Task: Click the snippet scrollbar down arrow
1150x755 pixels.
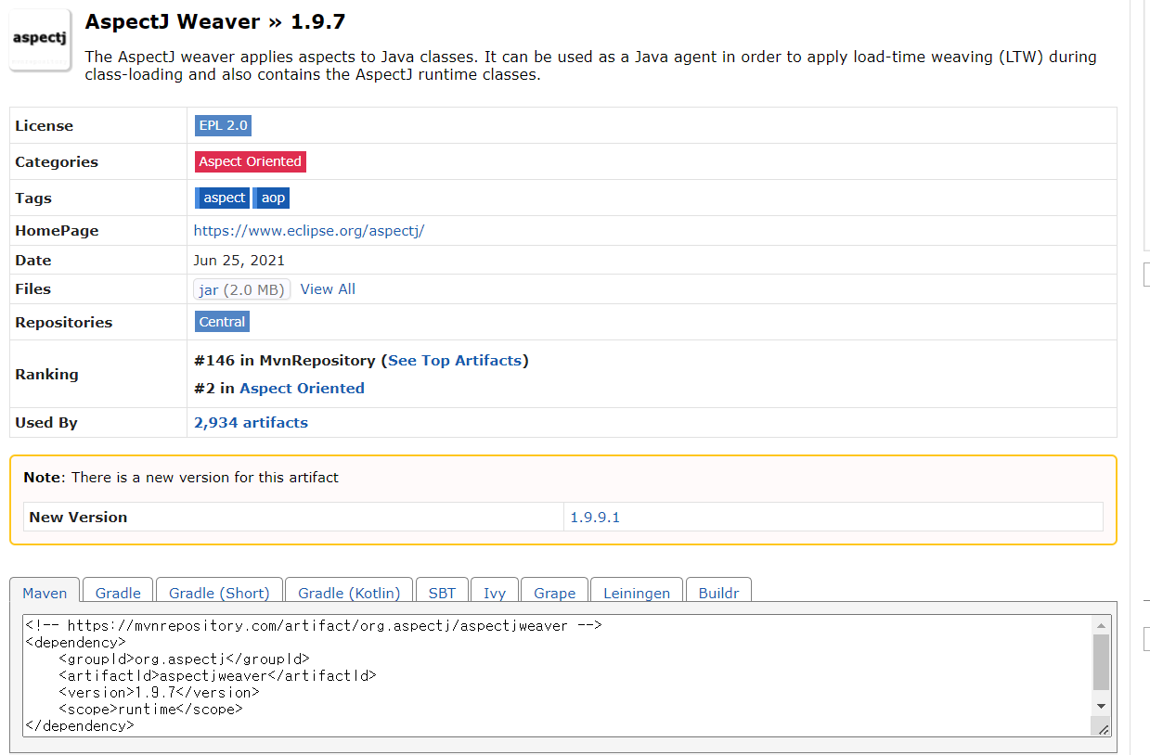Action: click(1101, 706)
